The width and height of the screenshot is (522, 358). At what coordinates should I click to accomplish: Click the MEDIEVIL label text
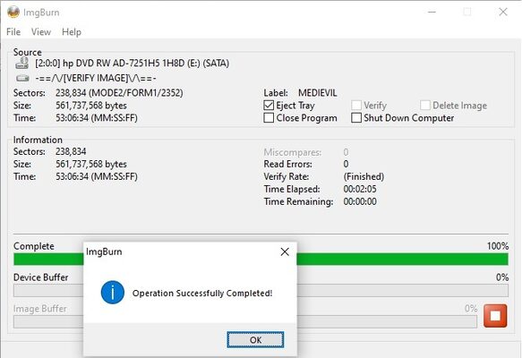[318, 93]
